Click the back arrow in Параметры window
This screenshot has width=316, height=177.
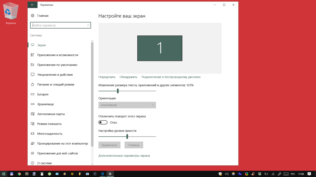pyautogui.click(x=32, y=5)
